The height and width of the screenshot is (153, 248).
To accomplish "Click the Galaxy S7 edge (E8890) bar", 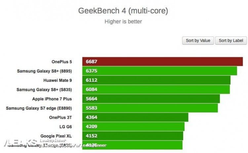I will pyautogui.click(x=150, y=108).
